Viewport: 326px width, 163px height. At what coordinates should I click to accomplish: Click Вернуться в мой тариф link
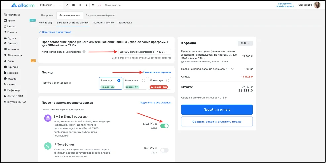pyautogui.click(x=55, y=32)
